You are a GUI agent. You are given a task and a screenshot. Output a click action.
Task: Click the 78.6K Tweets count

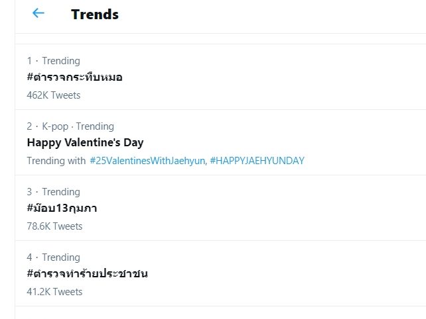coord(54,226)
